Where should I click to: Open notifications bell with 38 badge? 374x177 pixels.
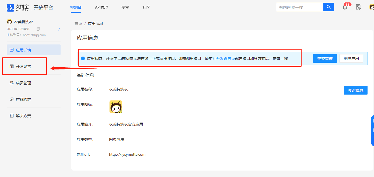click(x=345, y=7)
